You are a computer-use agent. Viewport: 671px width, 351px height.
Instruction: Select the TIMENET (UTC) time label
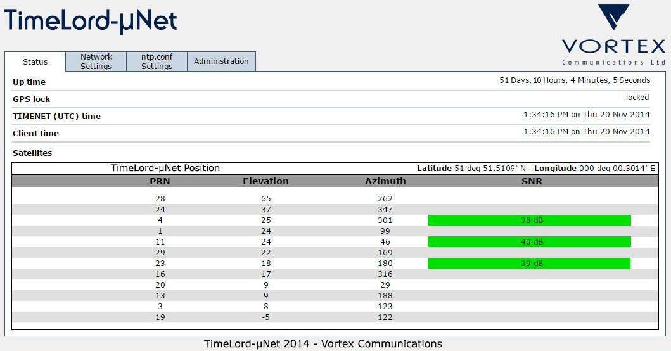pos(56,117)
